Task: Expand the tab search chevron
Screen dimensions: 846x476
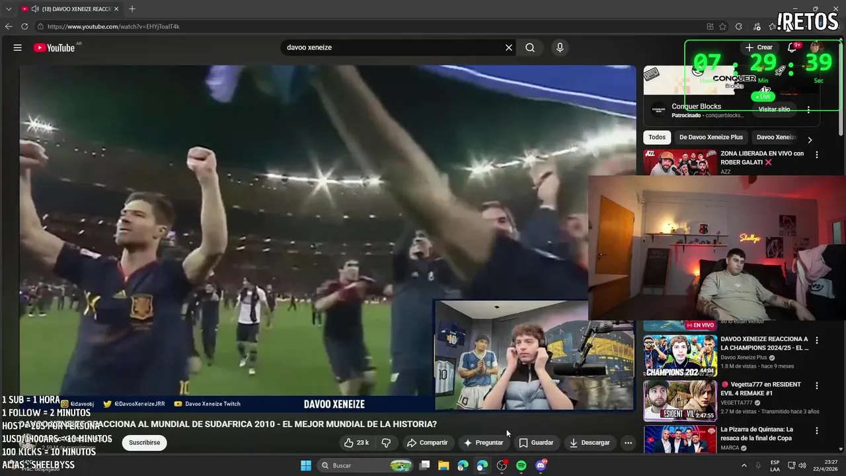Action: (x=9, y=9)
